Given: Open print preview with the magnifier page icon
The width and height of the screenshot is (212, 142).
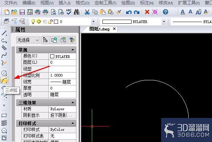Looking at the screenshot, I should point(53,12).
